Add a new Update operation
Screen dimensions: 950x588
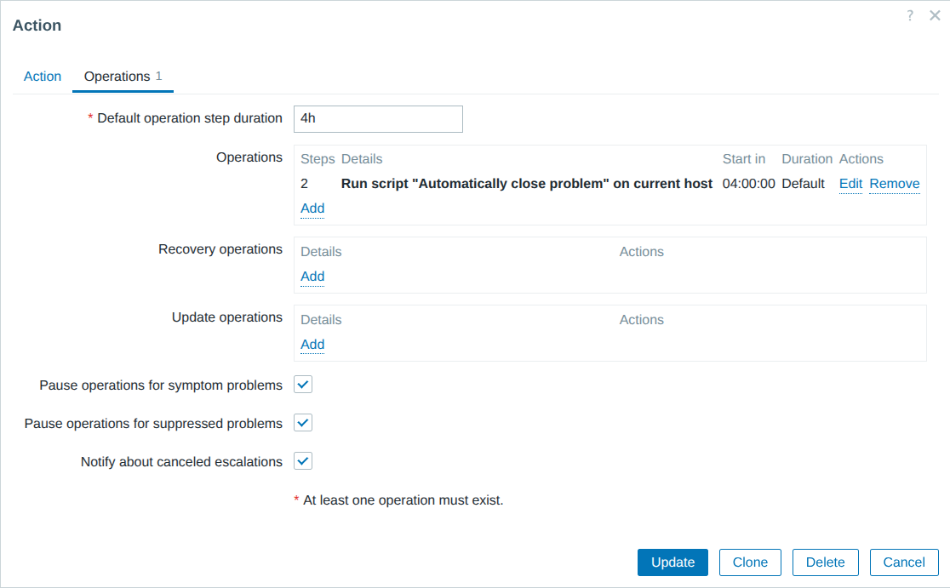[312, 345]
